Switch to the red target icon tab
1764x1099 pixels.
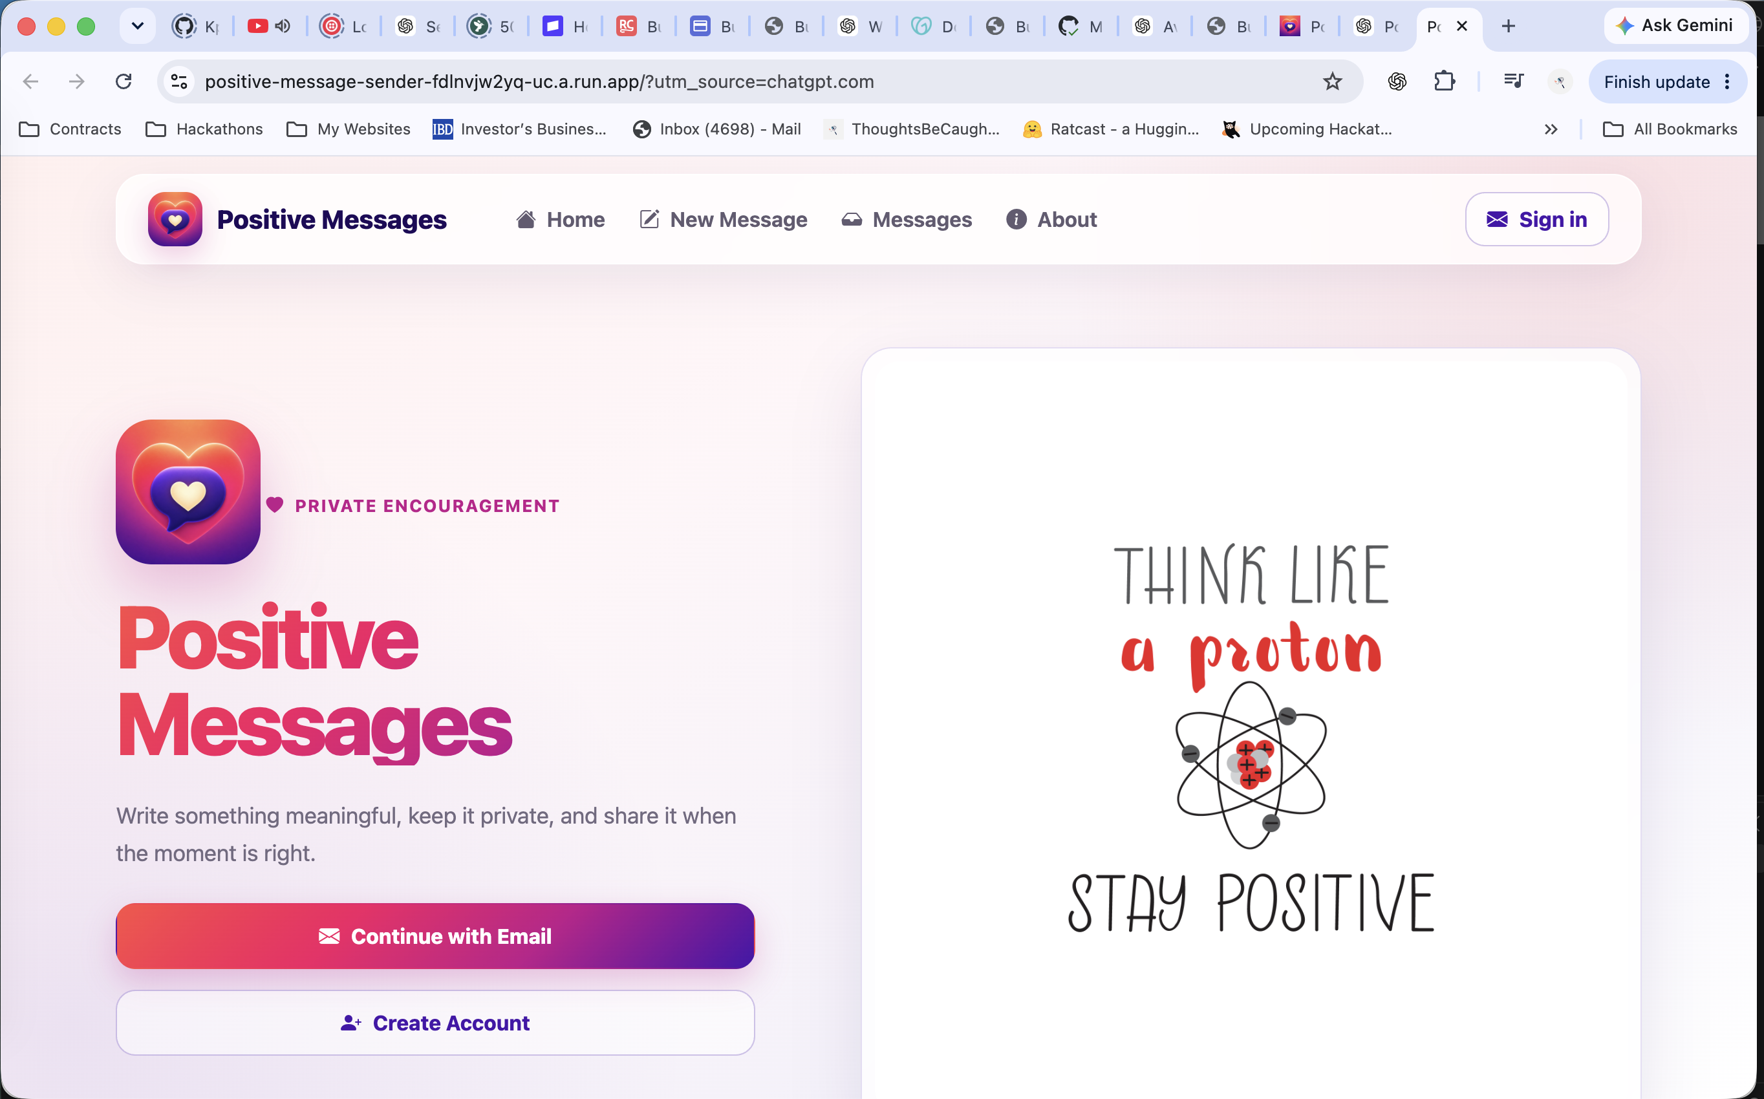(x=344, y=26)
